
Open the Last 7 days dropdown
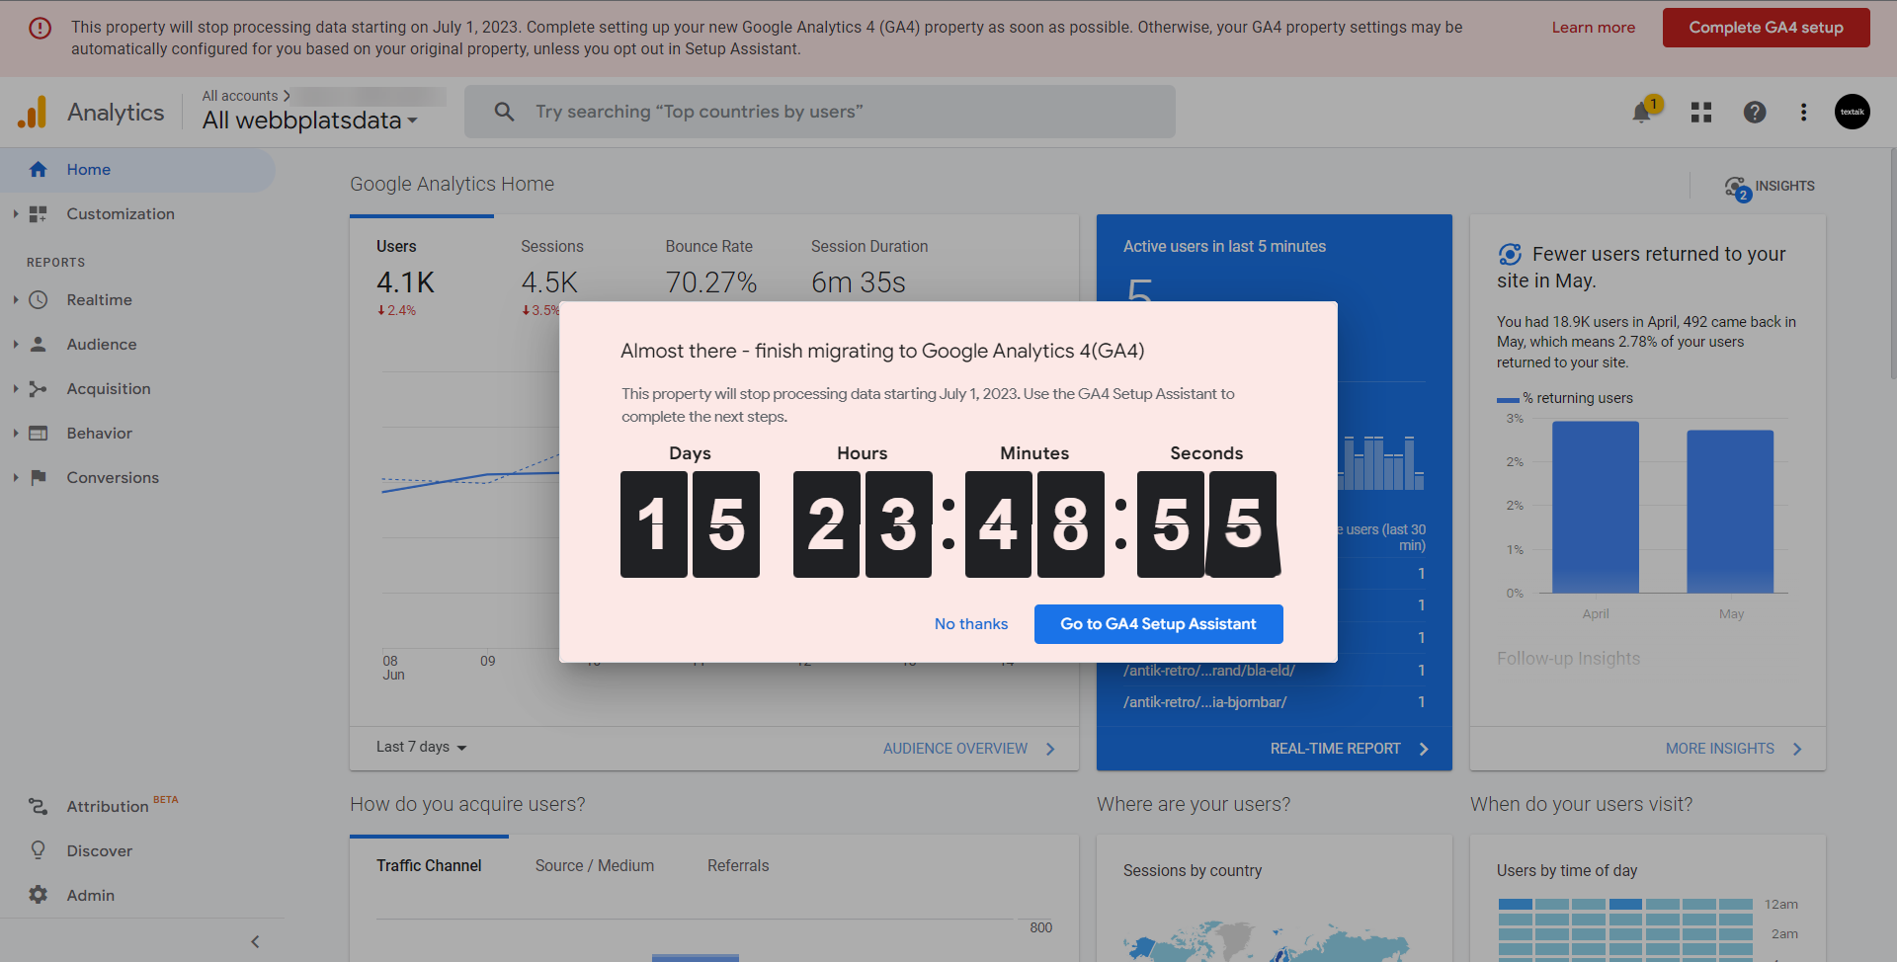point(421,748)
